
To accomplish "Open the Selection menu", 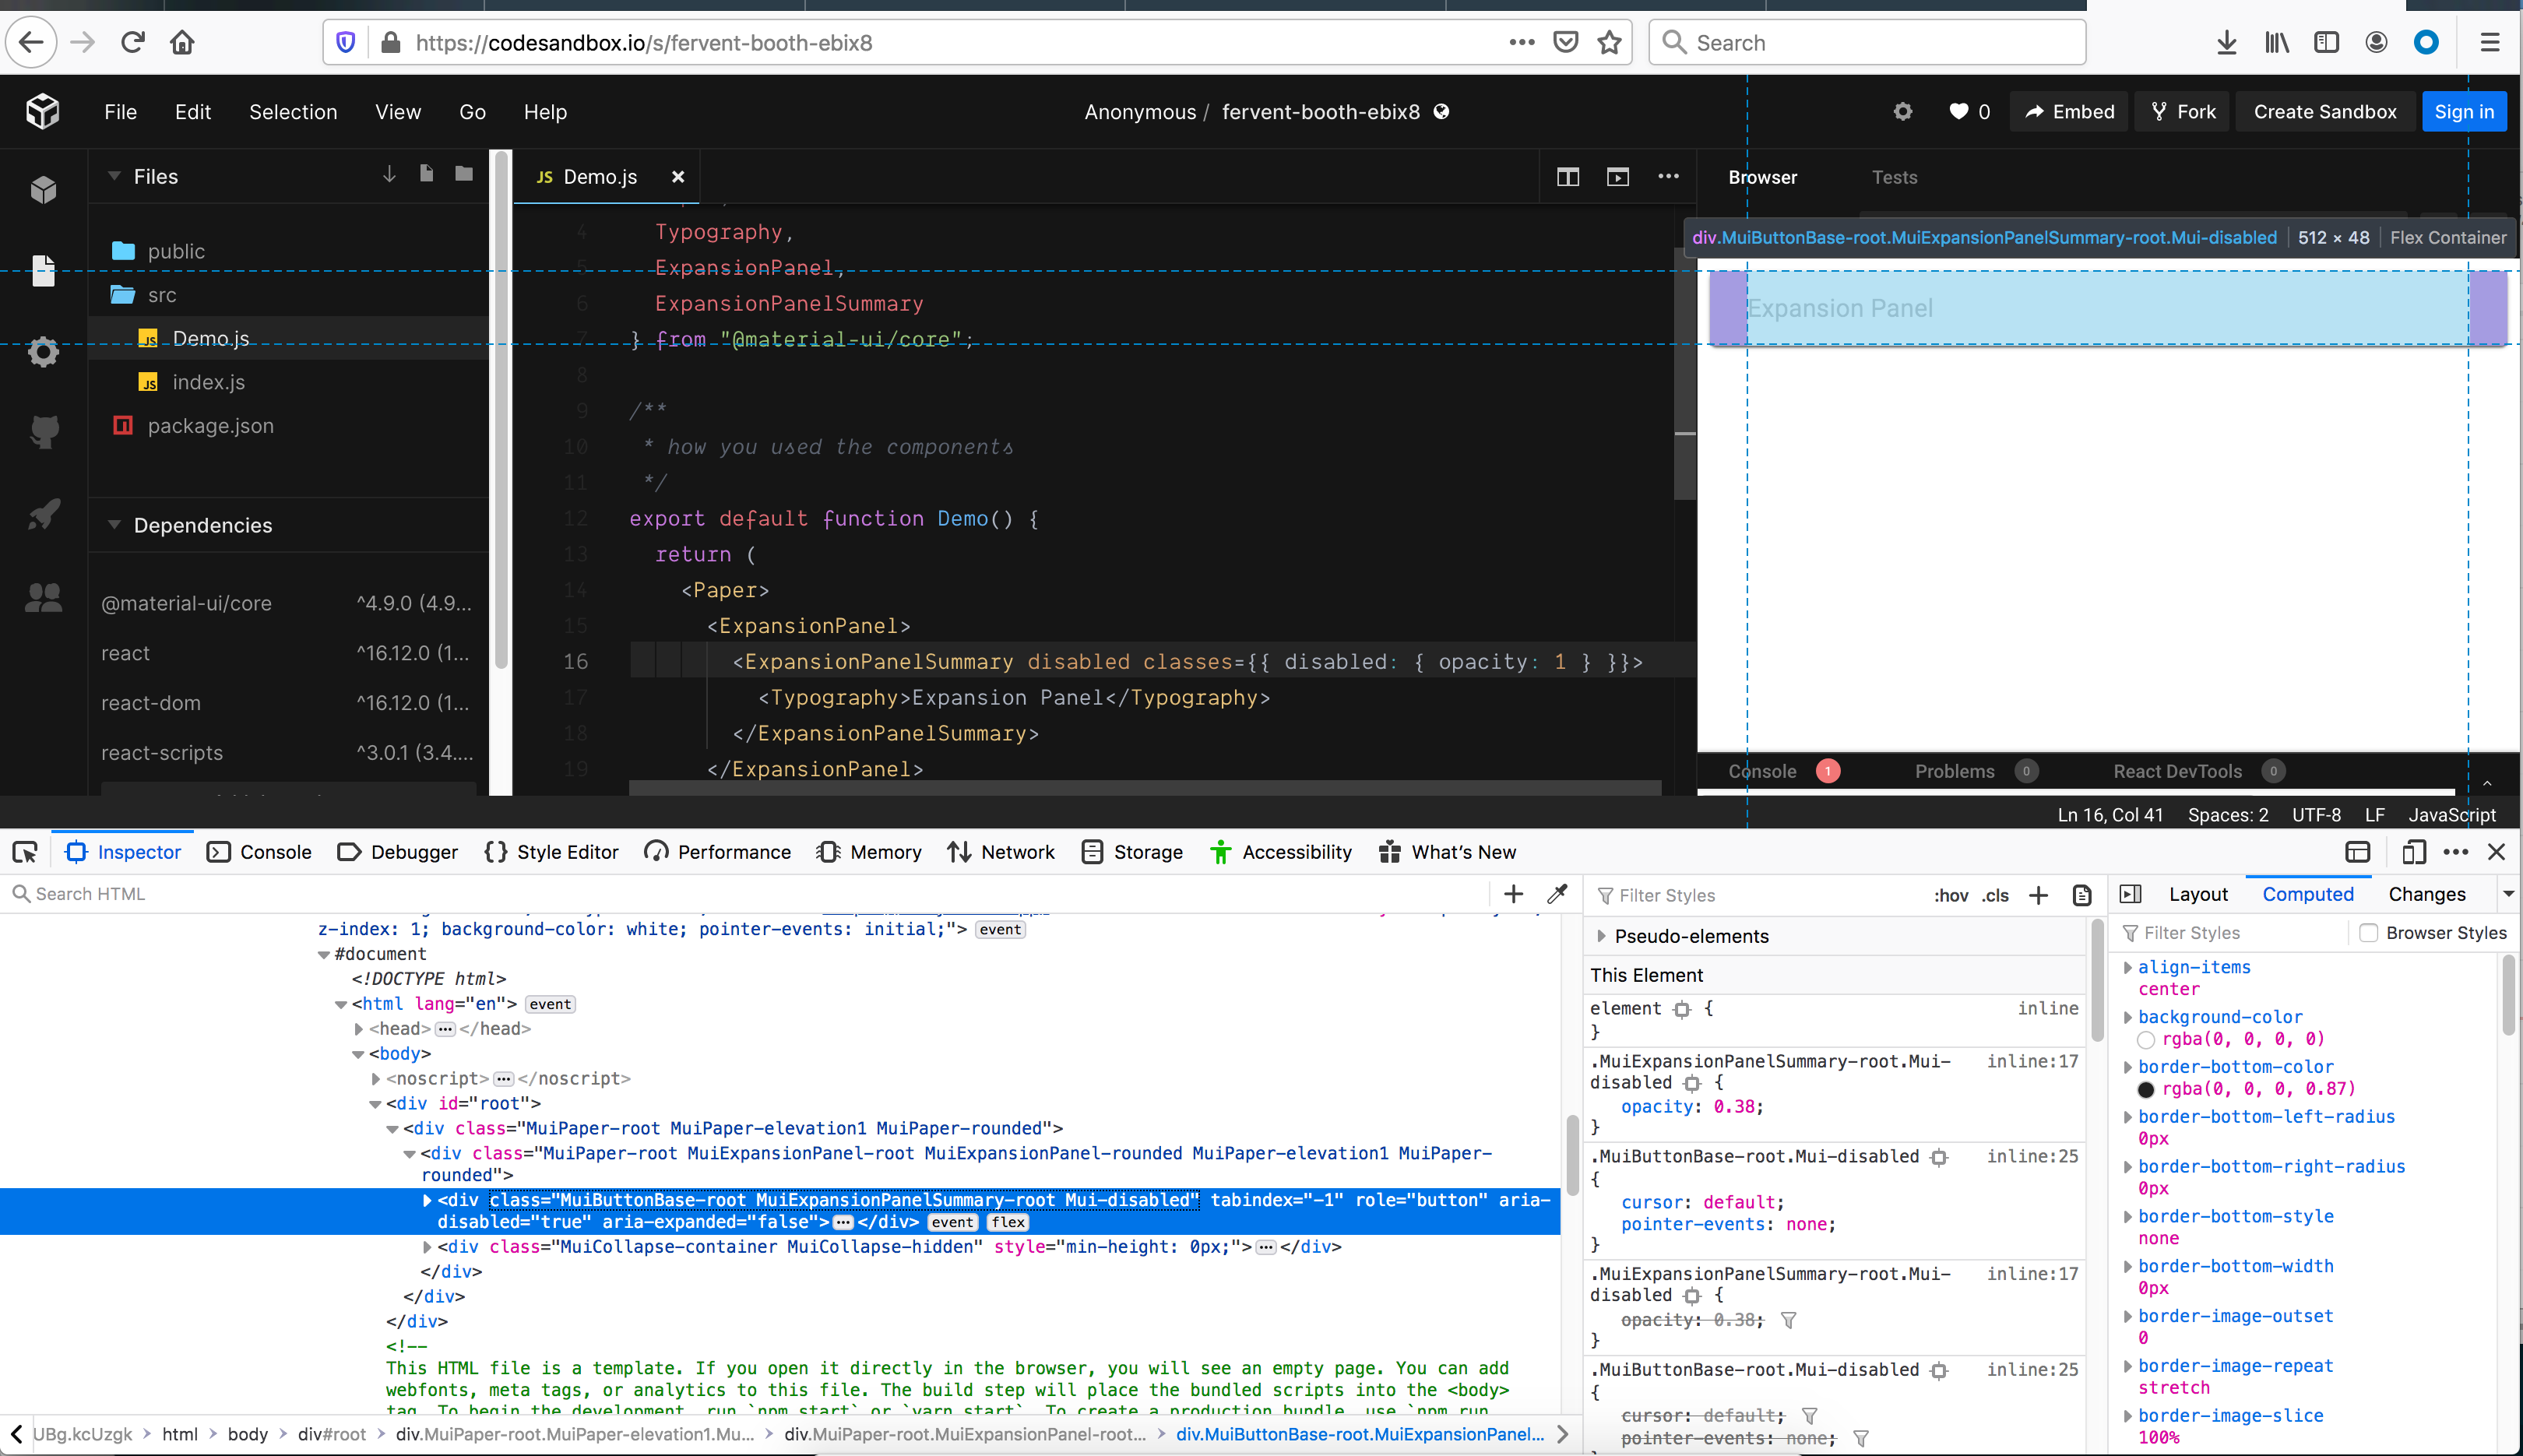I will tap(292, 111).
